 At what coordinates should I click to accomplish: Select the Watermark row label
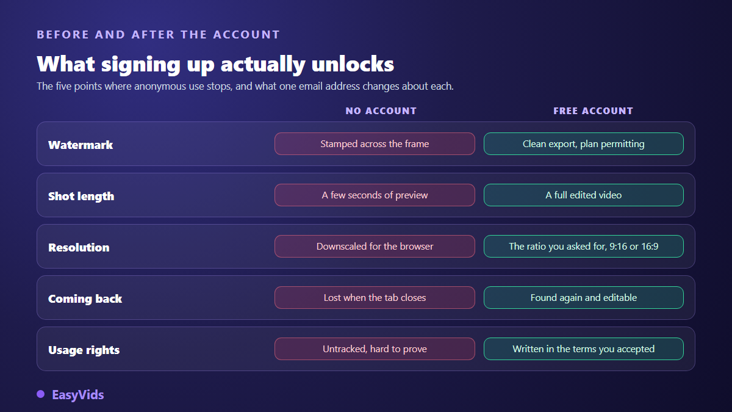tap(81, 145)
